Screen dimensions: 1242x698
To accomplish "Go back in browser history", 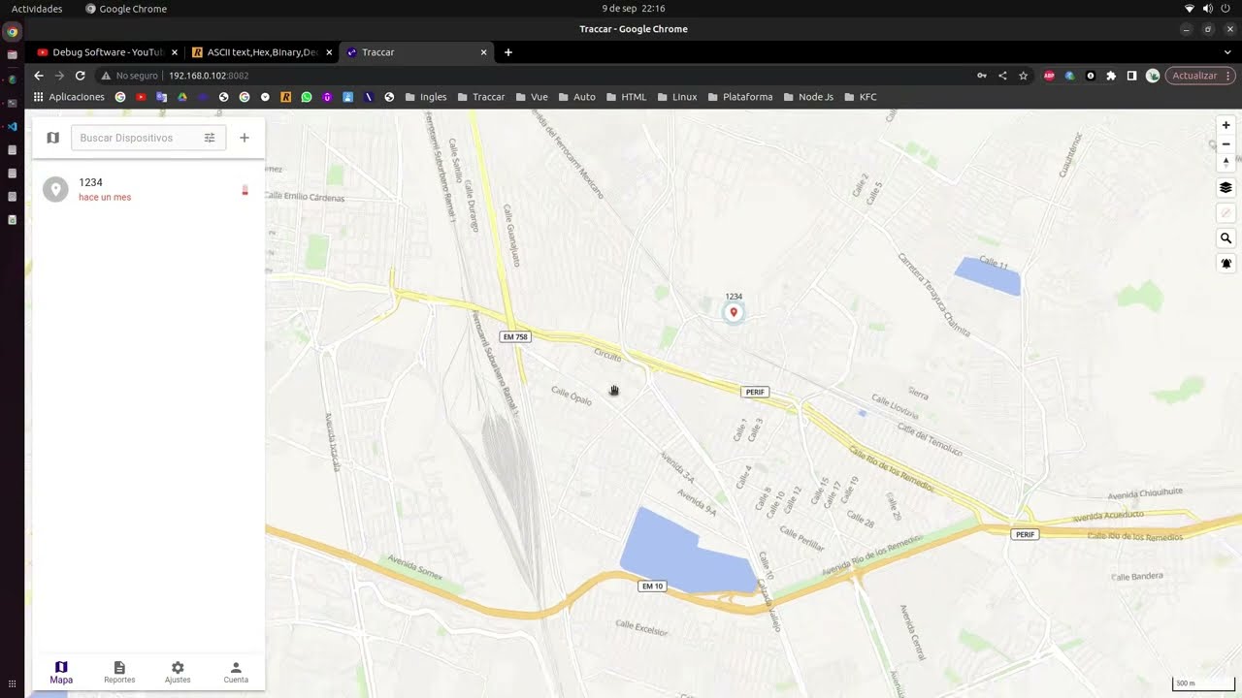I will 39,76.
